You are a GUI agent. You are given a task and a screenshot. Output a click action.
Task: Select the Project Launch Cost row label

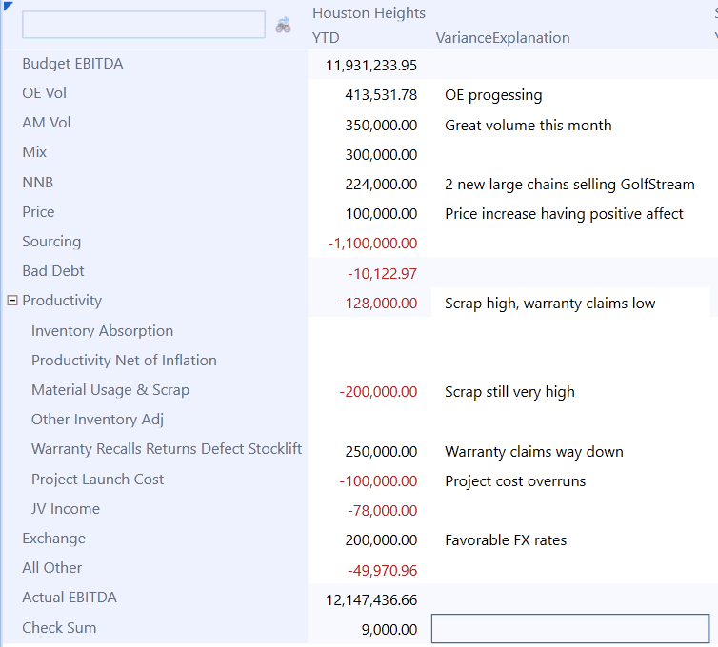tap(97, 480)
